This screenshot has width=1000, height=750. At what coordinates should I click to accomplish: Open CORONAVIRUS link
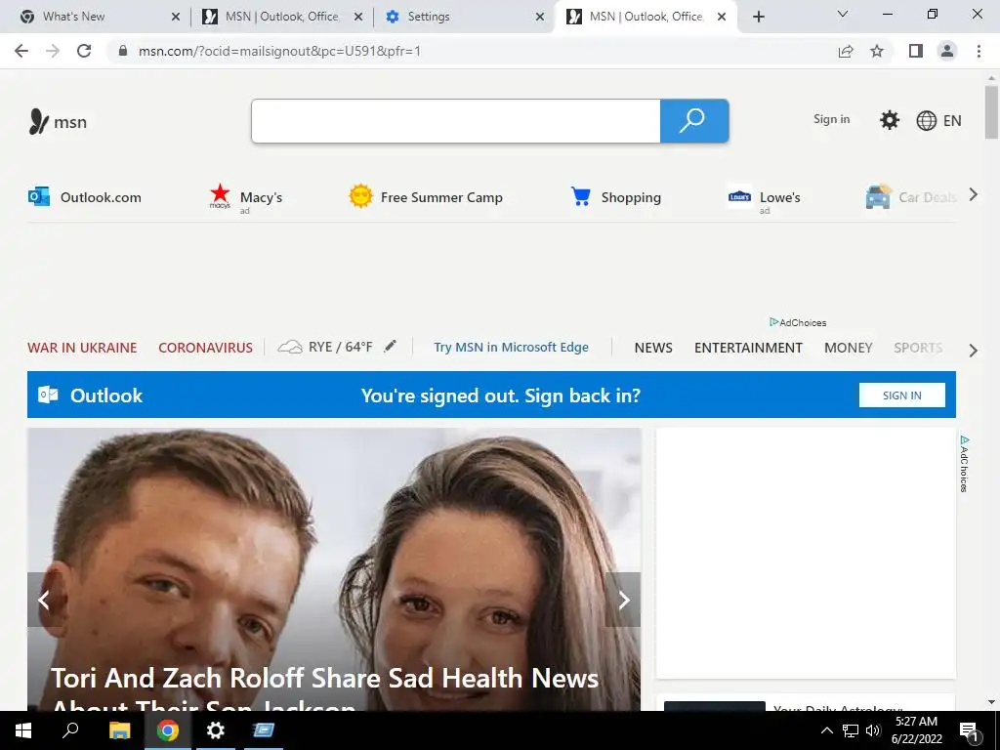pos(205,348)
